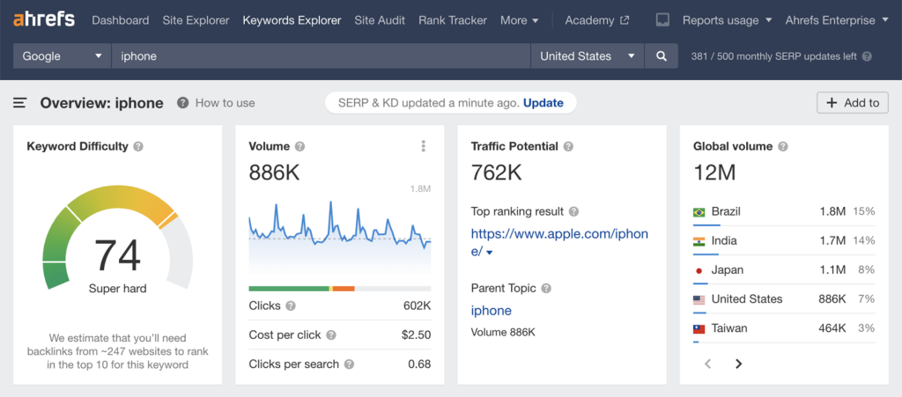Open Volume help icon
The image size is (902, 397).
(x=299, y=146)
